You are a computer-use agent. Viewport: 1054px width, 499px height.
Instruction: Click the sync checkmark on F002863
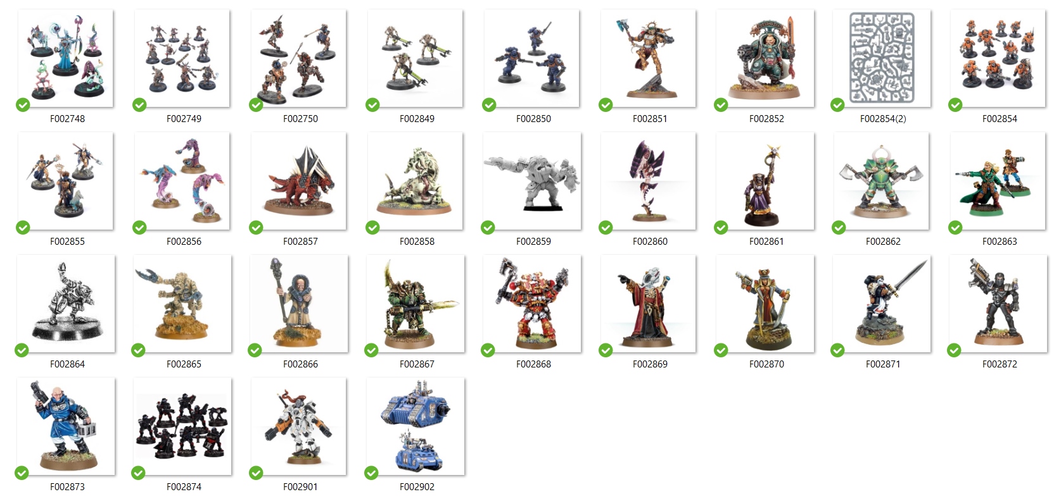tap(955, 228)
